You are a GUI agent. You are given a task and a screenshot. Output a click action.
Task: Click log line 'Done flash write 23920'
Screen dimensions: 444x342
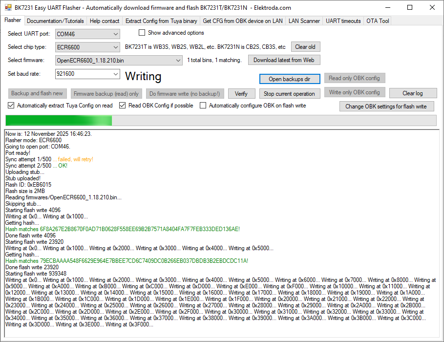click(x=32, y=267)
